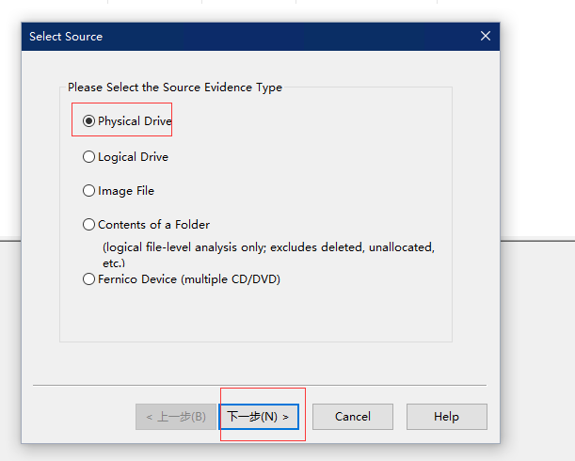Open Help from the dialog

coord(446,417)
